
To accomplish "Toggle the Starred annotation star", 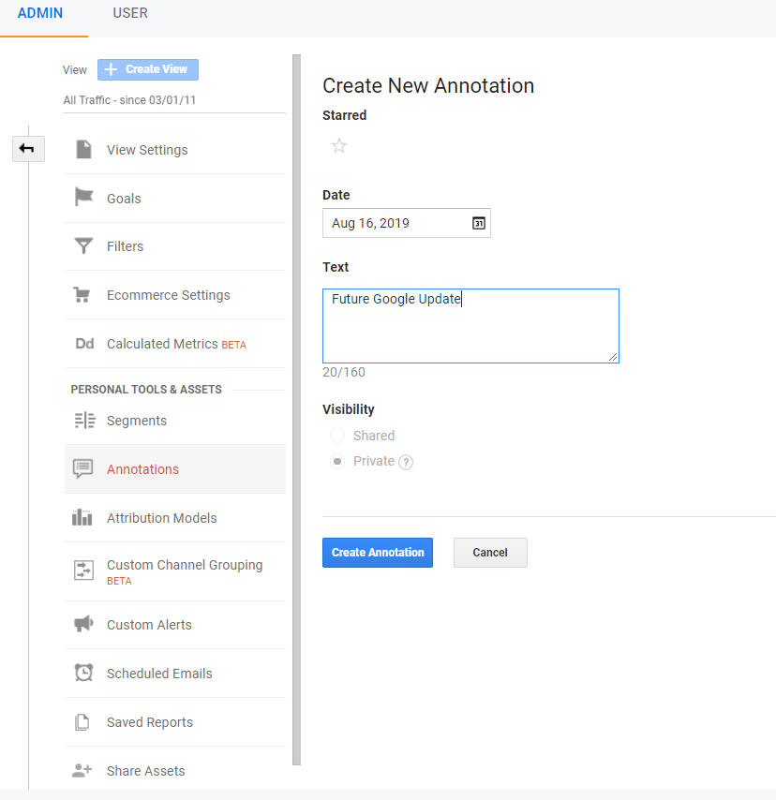I will (x=339, y=146).
